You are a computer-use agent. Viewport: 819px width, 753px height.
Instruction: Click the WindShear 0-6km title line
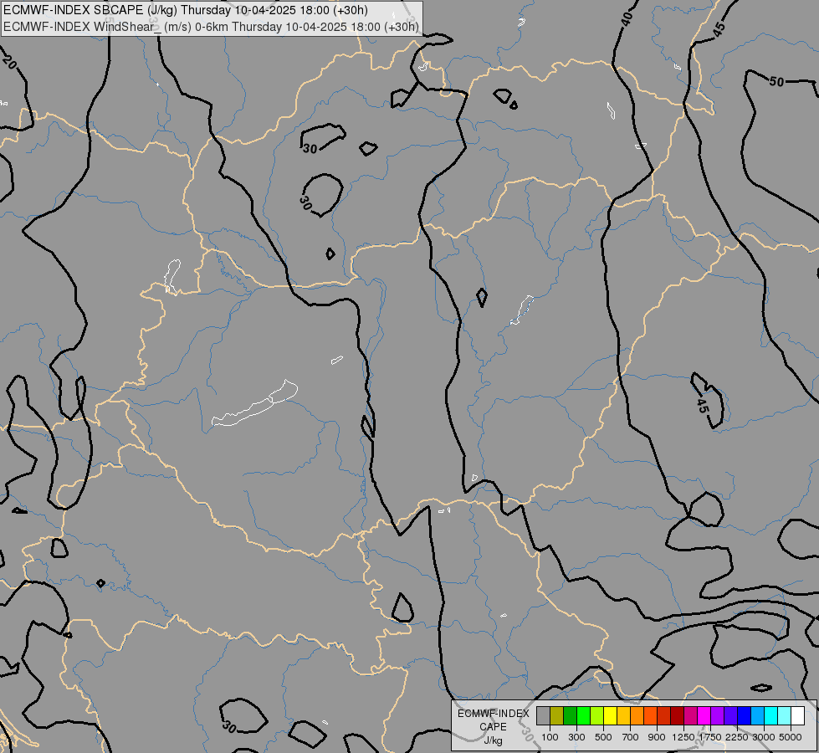tap(211, 27)
